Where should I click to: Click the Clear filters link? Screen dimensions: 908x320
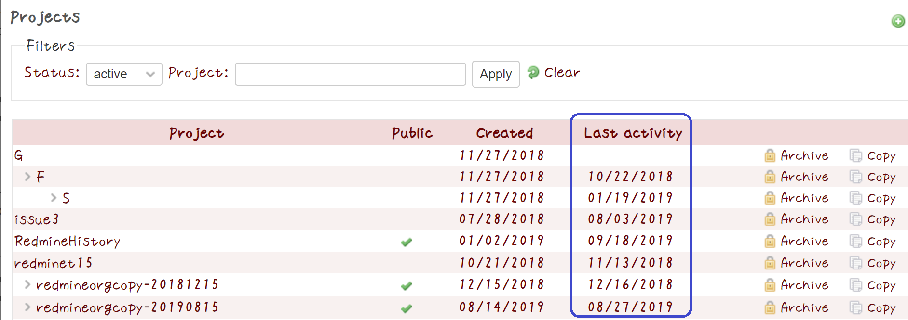coord(562,73)
